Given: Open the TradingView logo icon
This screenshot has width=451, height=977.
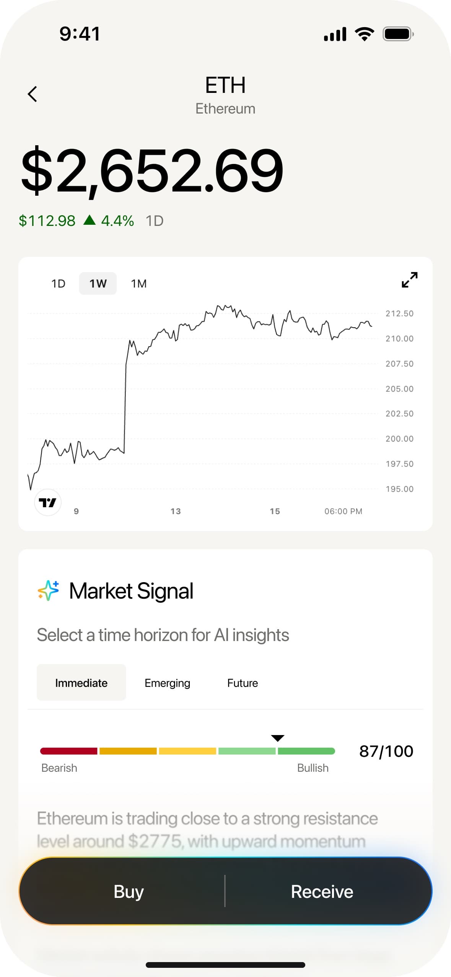Looking at the screenshot, I should 48,502.
